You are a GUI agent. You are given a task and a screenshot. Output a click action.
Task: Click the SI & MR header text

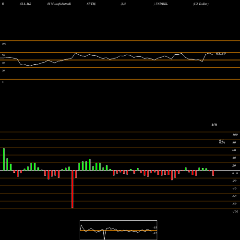pyautogui.click(x=25, y=4)
